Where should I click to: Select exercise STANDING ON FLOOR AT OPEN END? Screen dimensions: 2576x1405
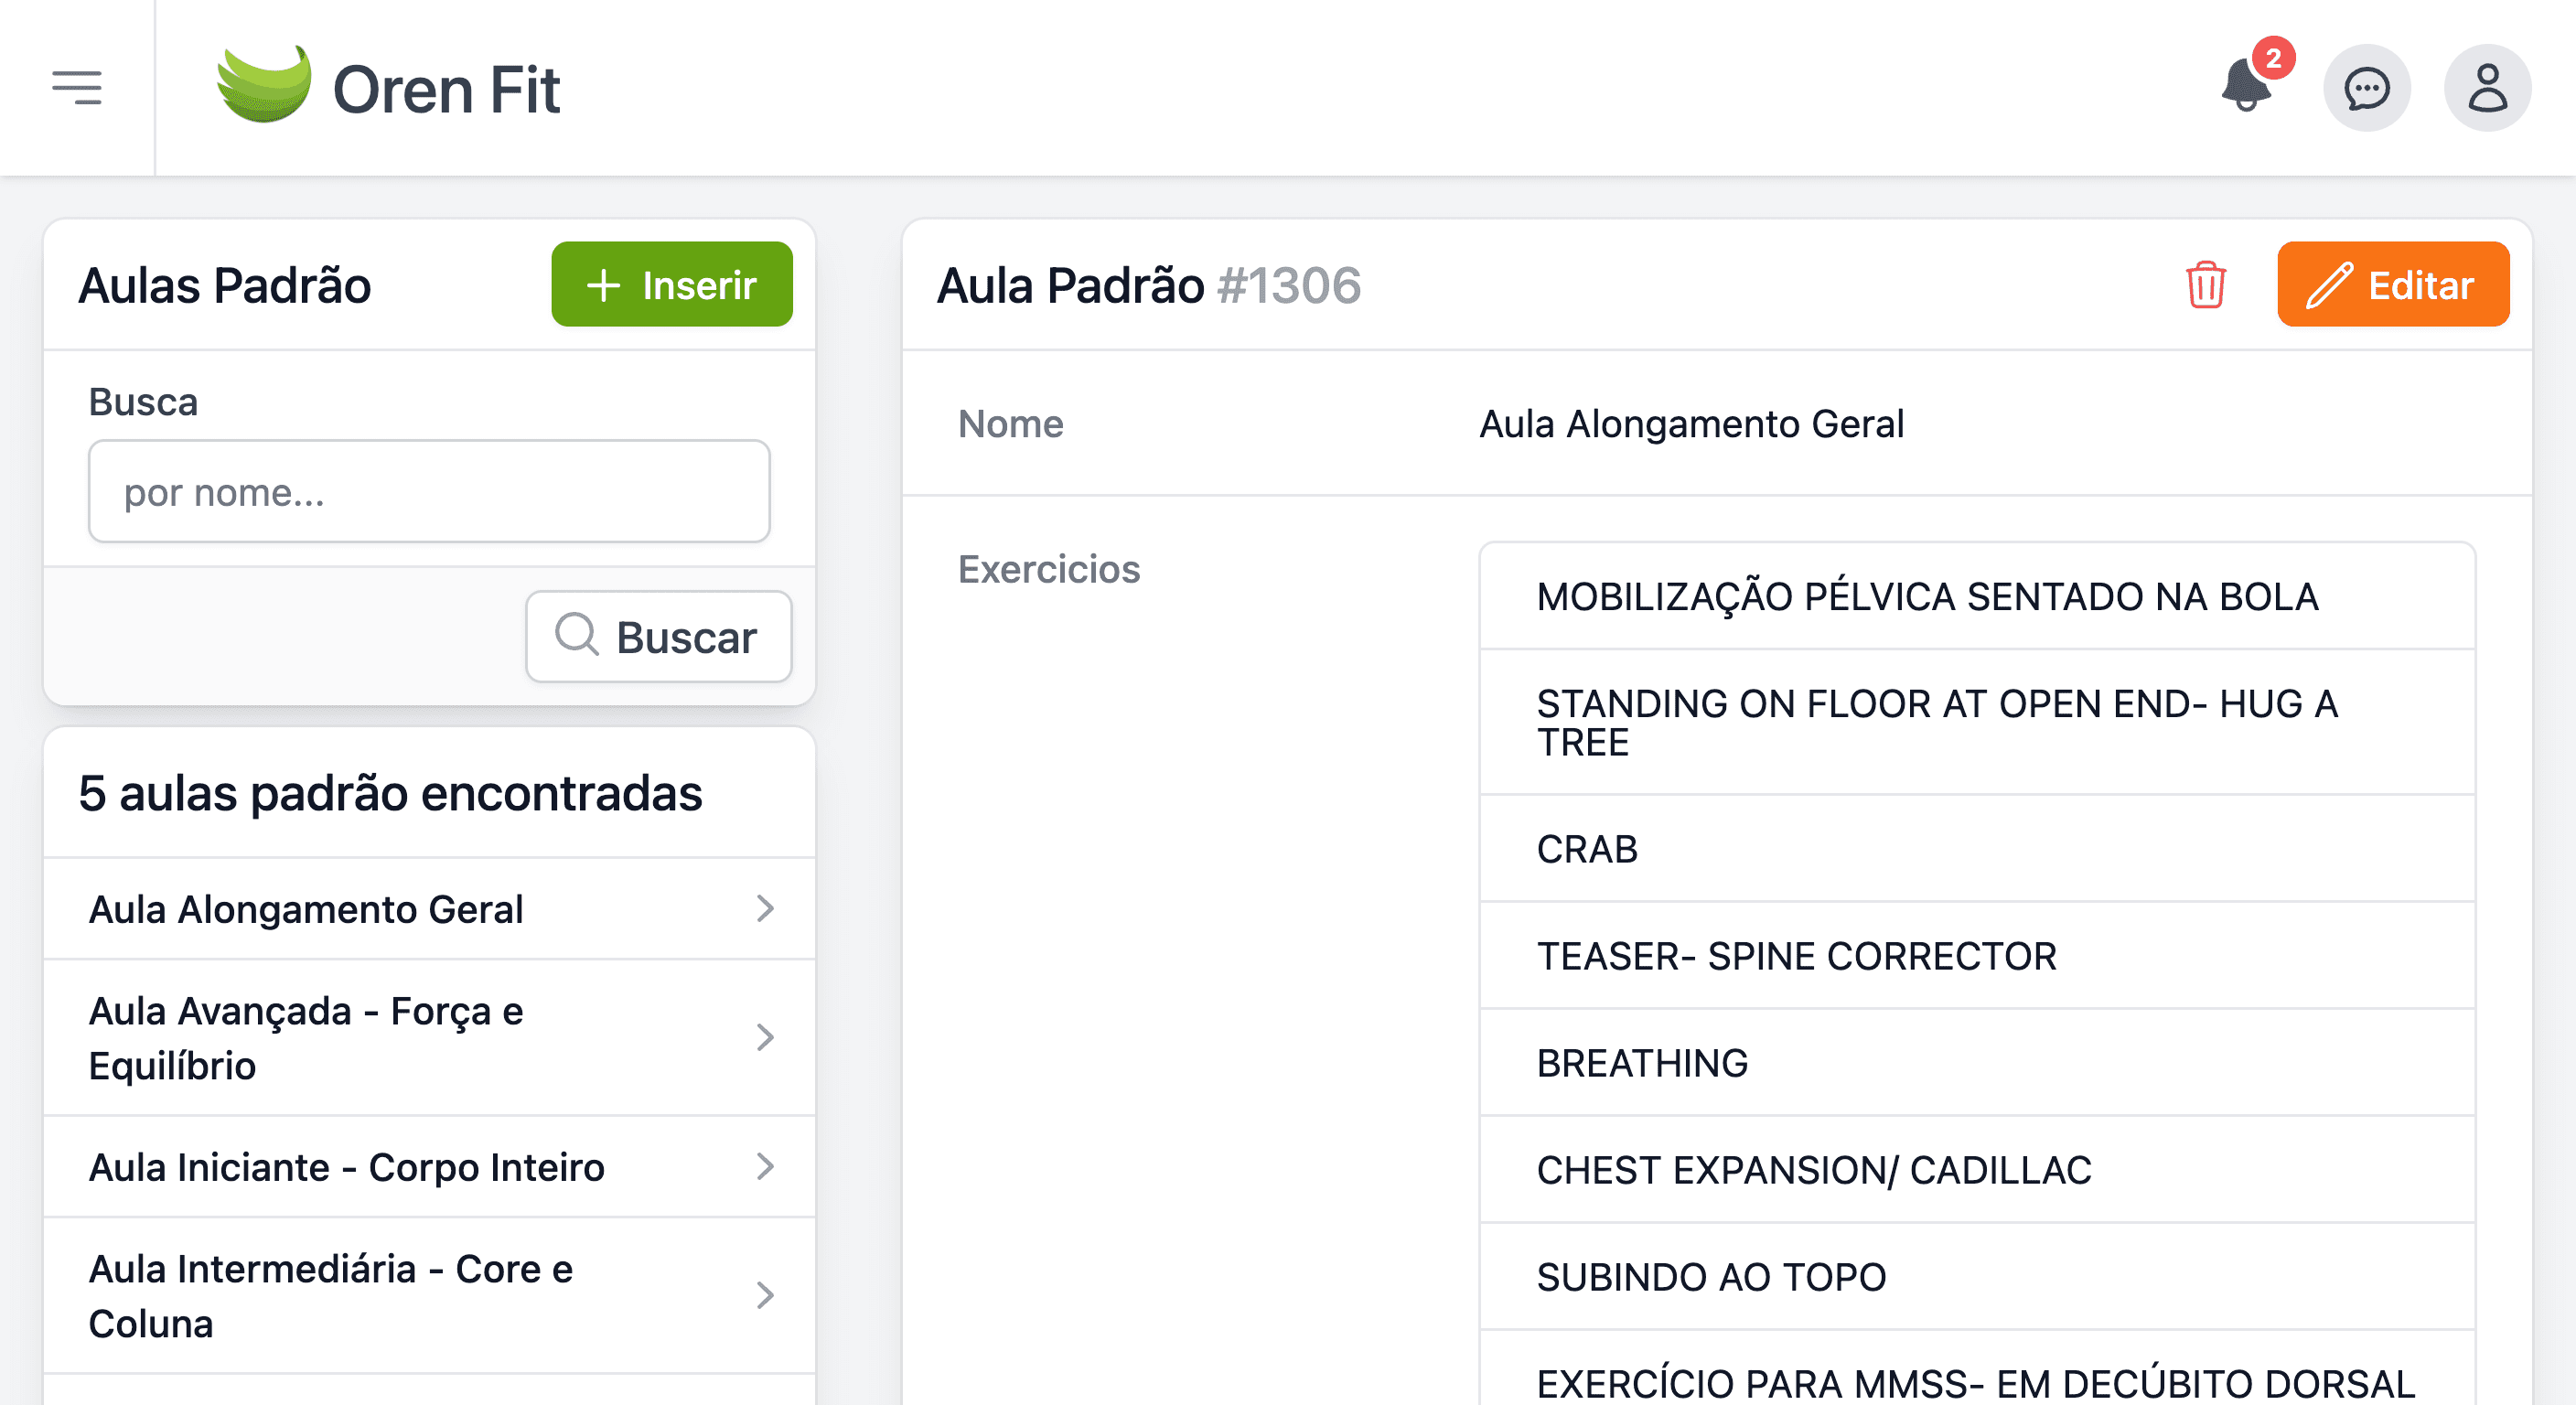click(1977, 723)
